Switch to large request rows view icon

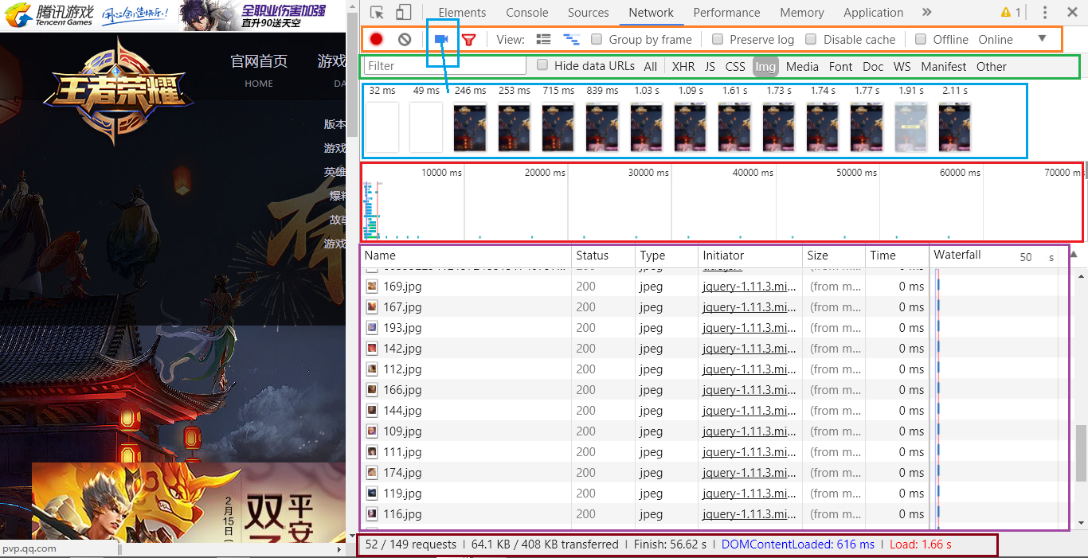pyautogui.click(x=544, y=39)
